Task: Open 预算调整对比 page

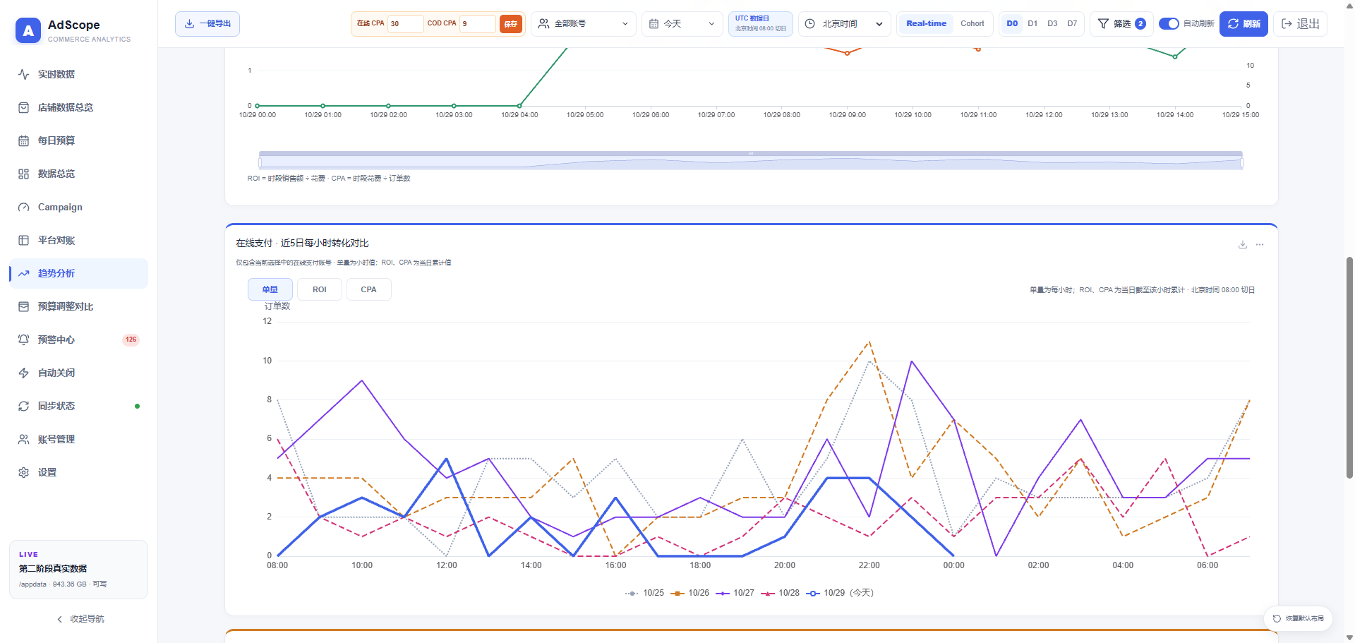Action: pyautogui.click(x=78, y=306)
